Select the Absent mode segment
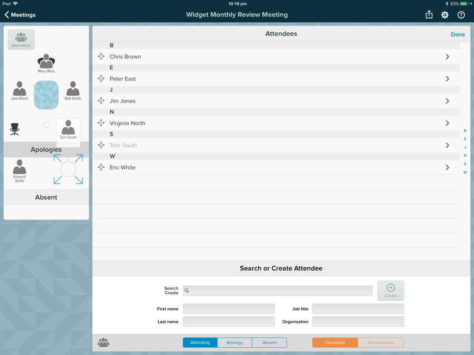This screenshot has height=355, width=474. tap(269, 343)
